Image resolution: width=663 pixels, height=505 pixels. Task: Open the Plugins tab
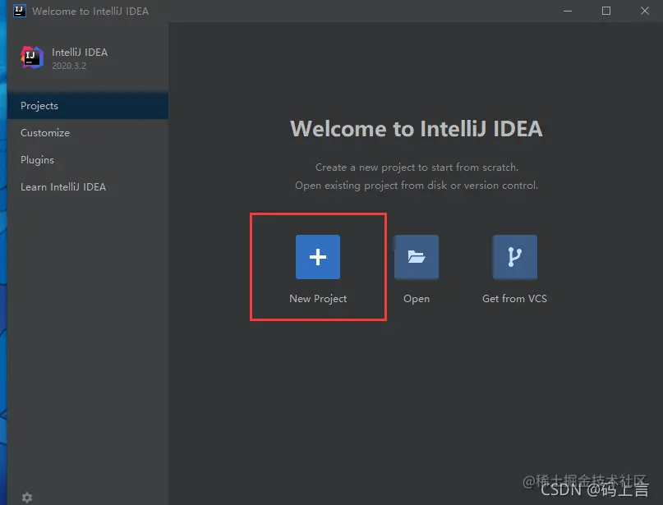point(88,160)
